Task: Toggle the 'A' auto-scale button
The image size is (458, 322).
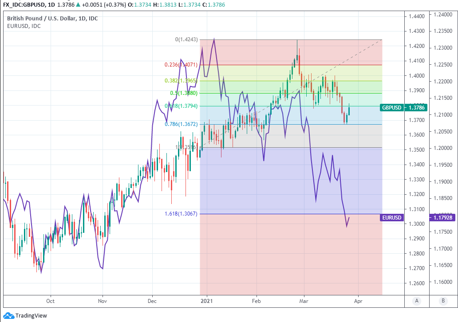Action: 417,301
